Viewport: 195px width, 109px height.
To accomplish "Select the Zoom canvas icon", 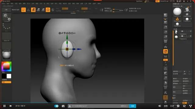I will point(165,27).
